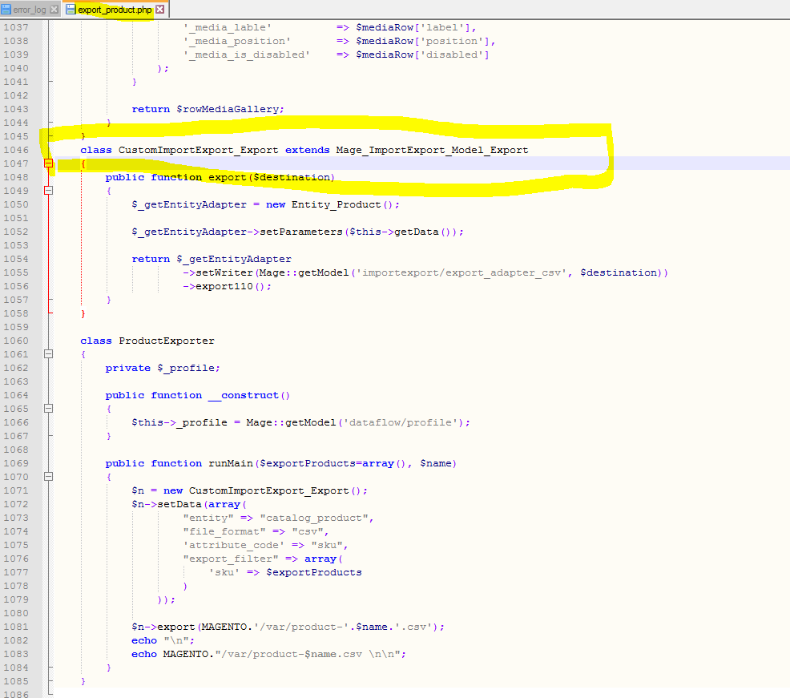The width and height of the screenshot is (790, 698).
Task: Click the Mage_ImportExport_Model_Export class name
Action: click(x=432, y=150)
